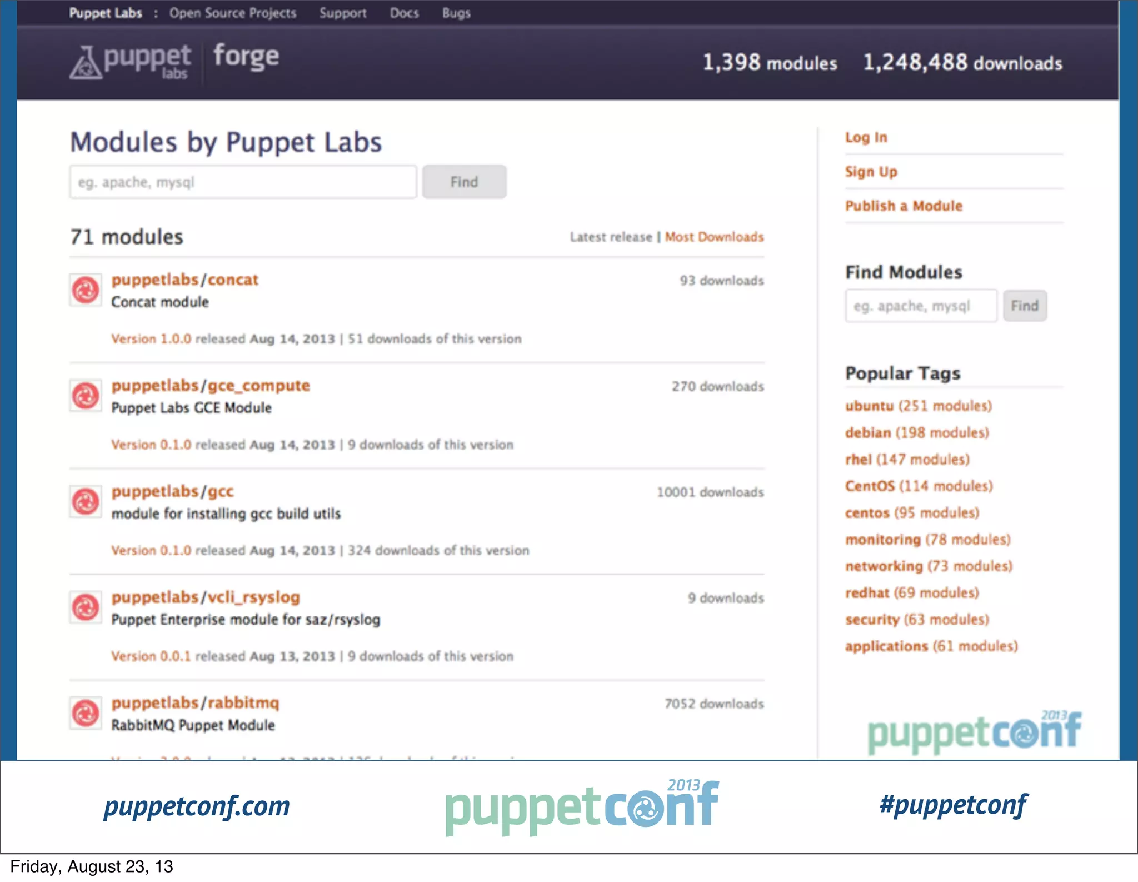Select the ubuntu popular tag
The image size is (1138, 882).
918,406
